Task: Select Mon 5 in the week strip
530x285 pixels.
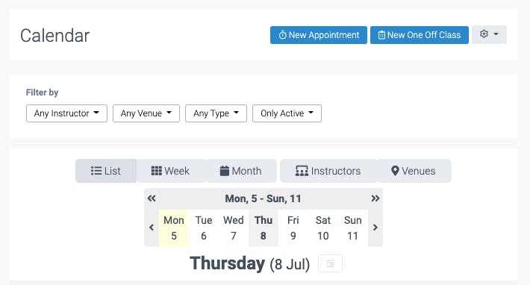Action: click(174, 228)
